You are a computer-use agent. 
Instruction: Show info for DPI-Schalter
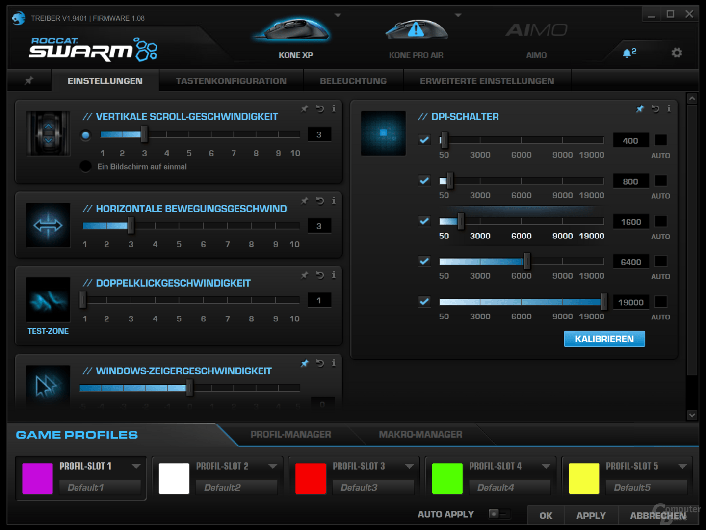pos(669,109)
